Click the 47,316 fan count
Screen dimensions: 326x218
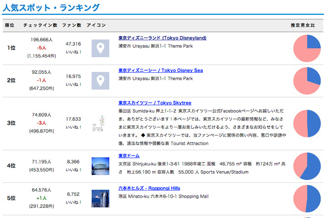click(73, 44)
